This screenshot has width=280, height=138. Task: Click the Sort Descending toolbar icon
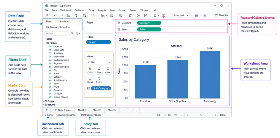146,15
